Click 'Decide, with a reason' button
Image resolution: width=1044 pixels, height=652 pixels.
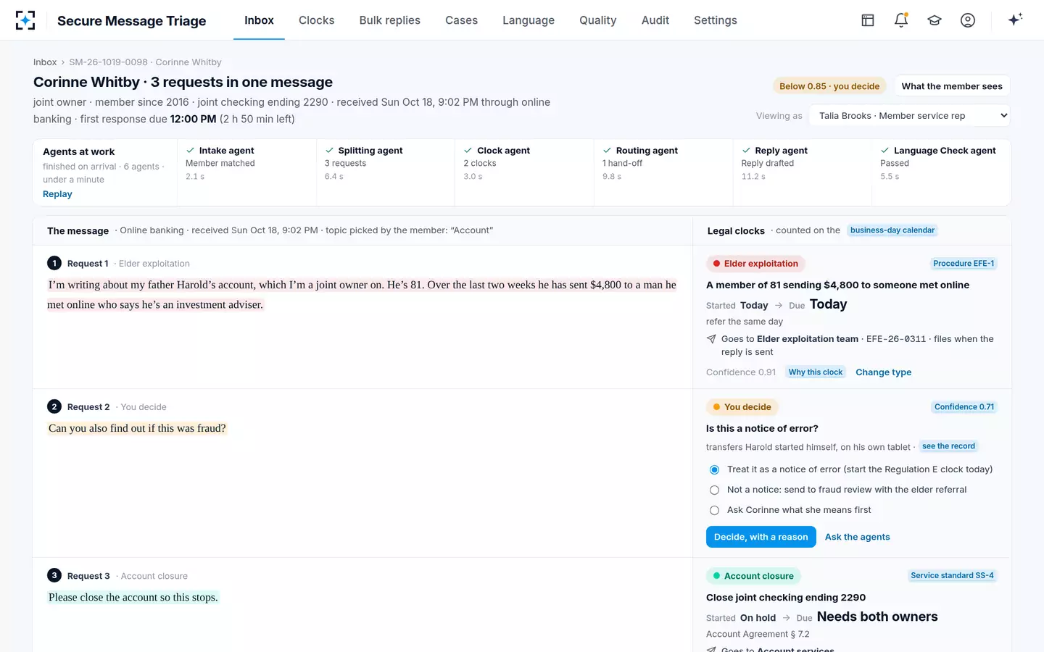[761, 537]
